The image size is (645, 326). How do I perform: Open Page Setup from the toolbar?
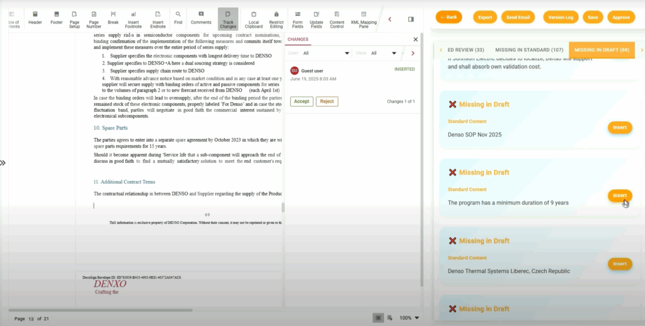click(x=74, y=18)
